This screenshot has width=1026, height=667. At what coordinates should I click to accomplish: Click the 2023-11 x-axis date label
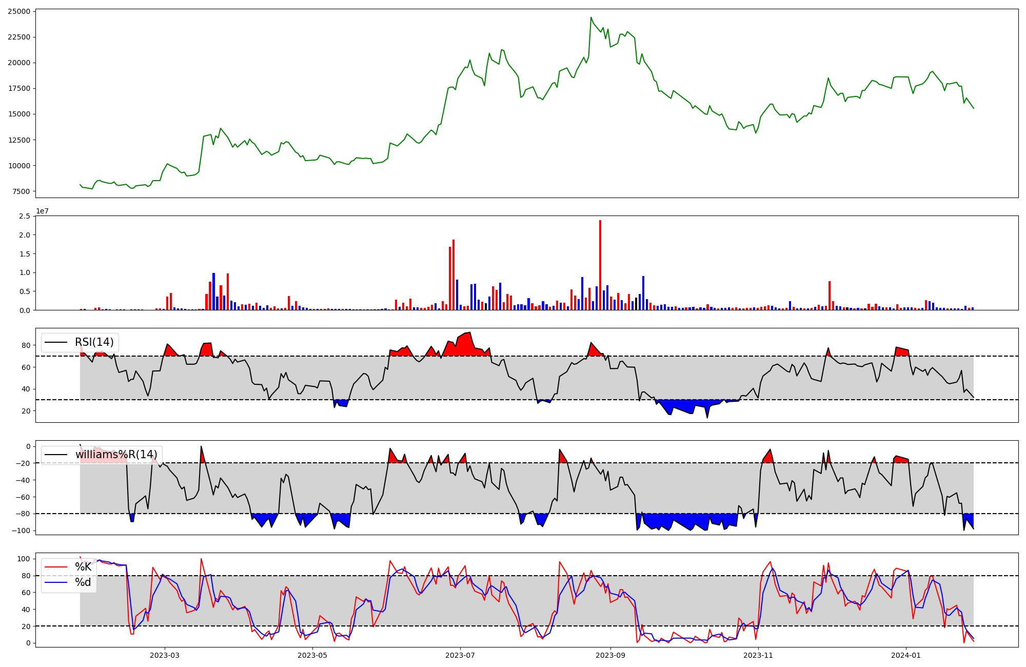[x=758, y=655]
